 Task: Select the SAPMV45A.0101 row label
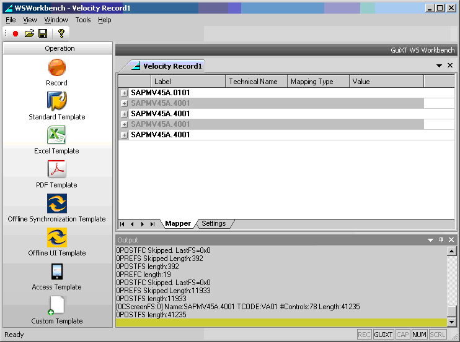click(160, 93)
